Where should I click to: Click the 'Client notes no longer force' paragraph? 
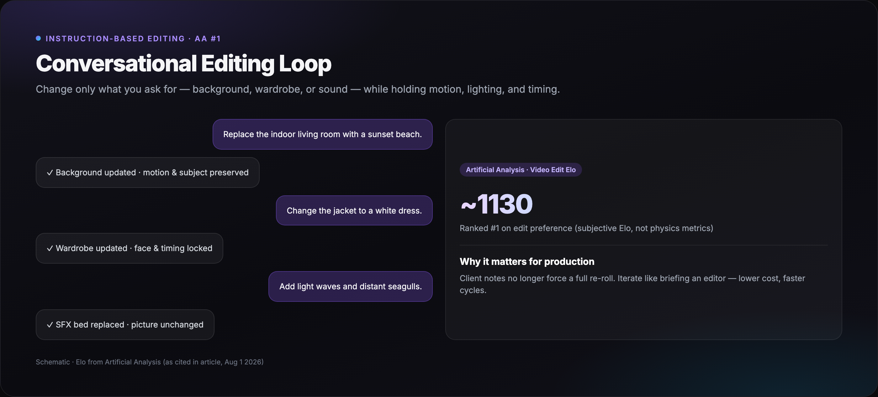632,284
